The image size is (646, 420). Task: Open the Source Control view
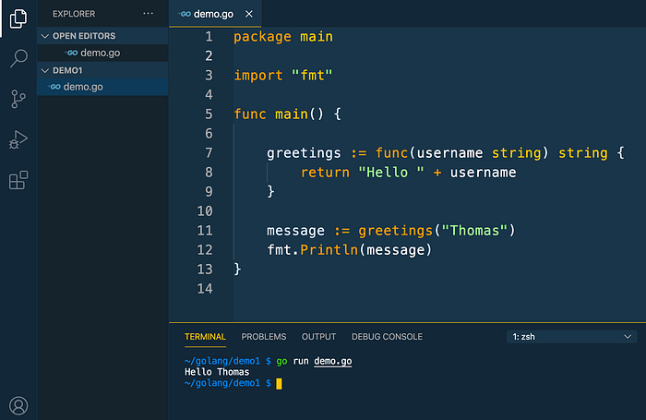pyautogui.click(x=18, y=99)
